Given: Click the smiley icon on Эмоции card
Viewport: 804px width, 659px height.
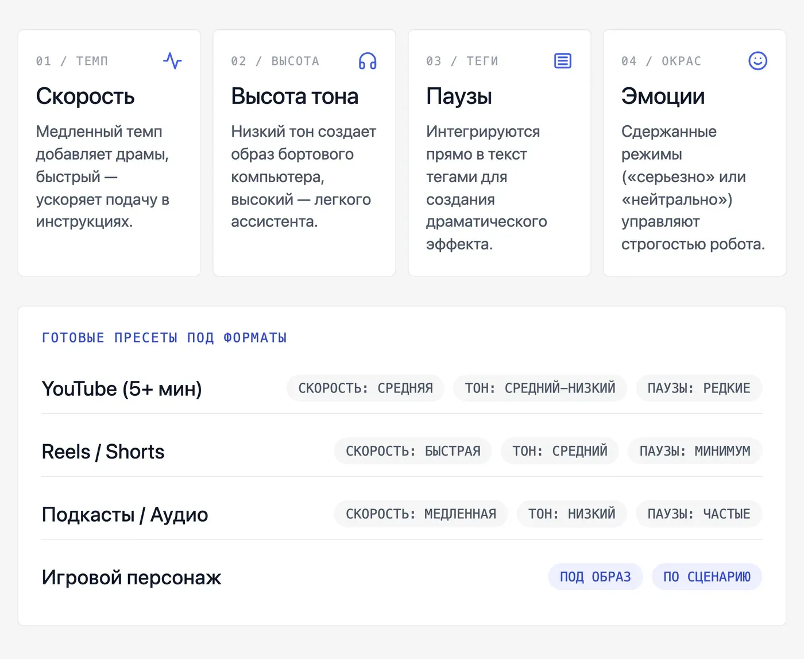Looking at the screenshot, I should tap(758, 61).
